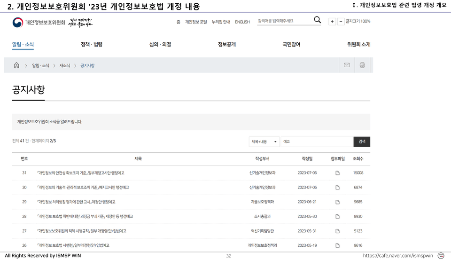Viewport: 451px width, 259px height.
Task: Click the 조회수 column header
Action: tap(358, 158)
